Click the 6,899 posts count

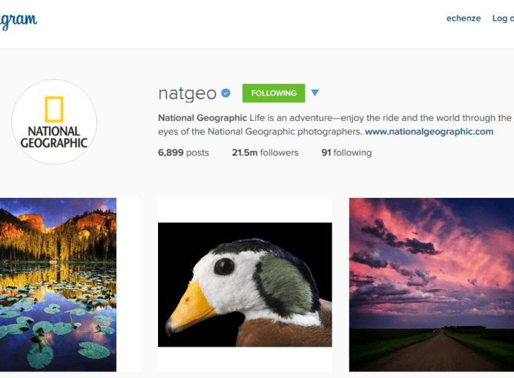click(183, 153)
